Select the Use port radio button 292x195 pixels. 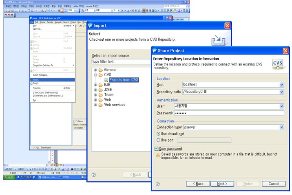pos(158,140)
